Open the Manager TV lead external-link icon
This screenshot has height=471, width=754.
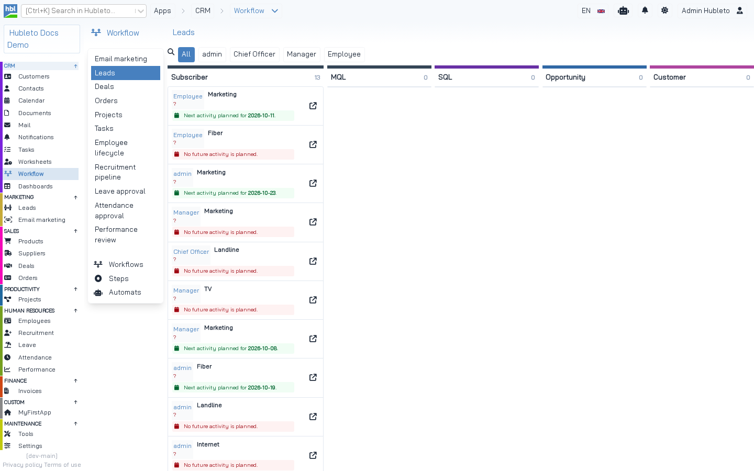pos(313,300)
